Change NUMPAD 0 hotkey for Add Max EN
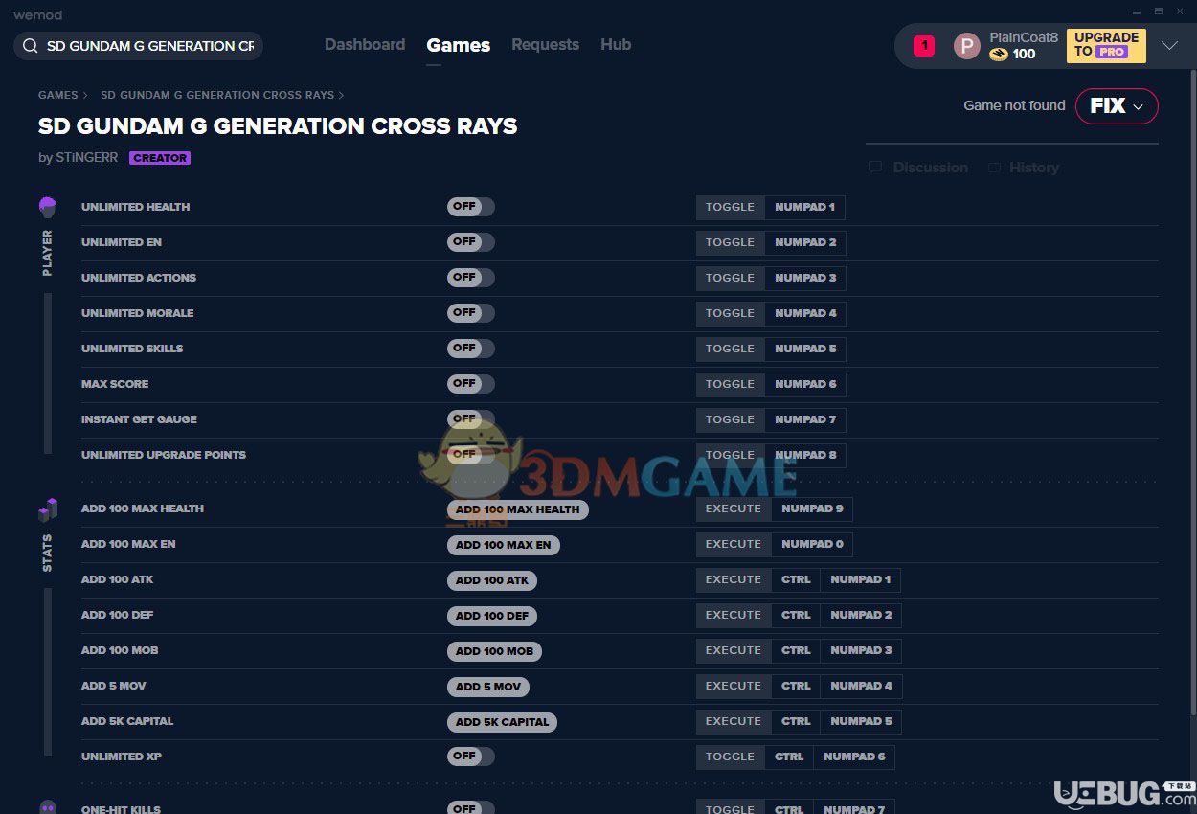Screen dimensions: 1197x814 click(x=812, y=544)
